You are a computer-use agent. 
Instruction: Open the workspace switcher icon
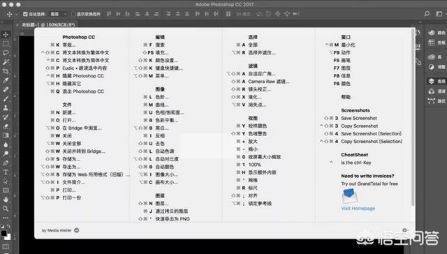(439, 14)
